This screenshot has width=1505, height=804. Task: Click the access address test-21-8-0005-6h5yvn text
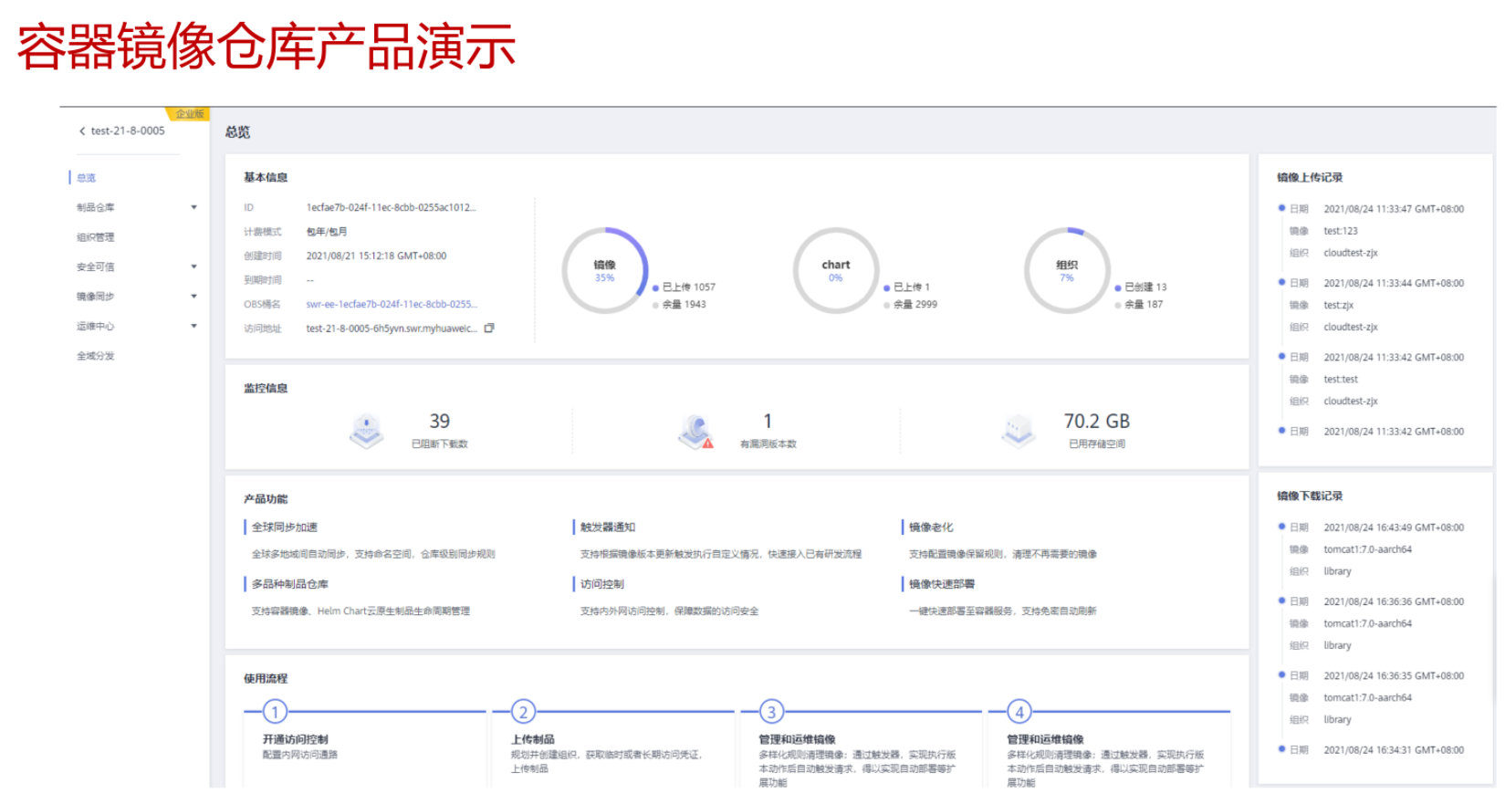click(x=392, y=329)
